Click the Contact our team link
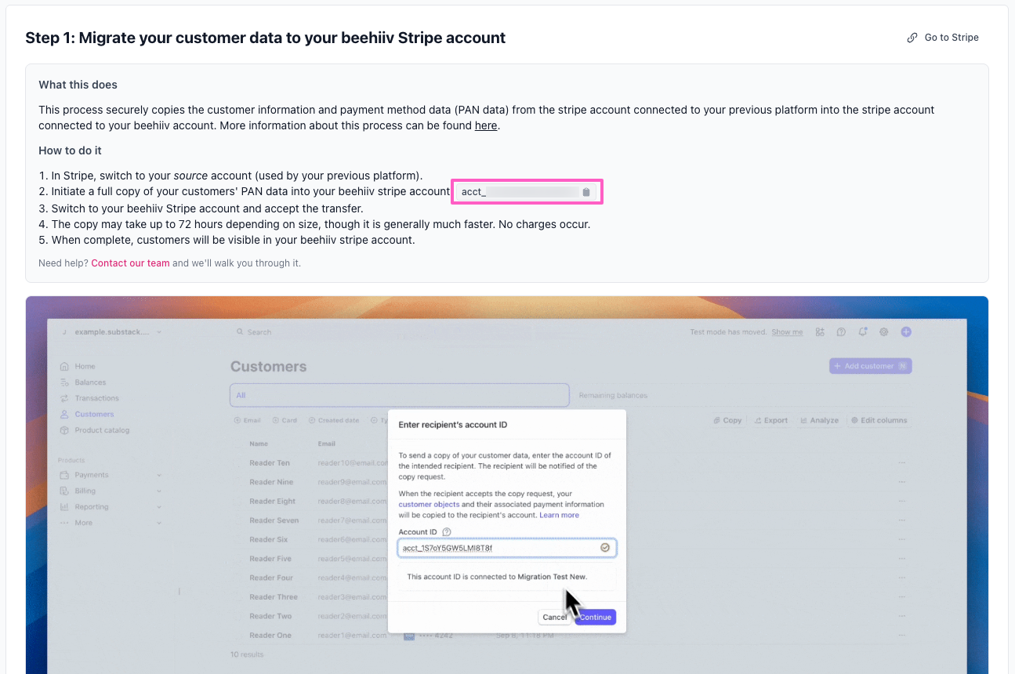 (130, 263)
